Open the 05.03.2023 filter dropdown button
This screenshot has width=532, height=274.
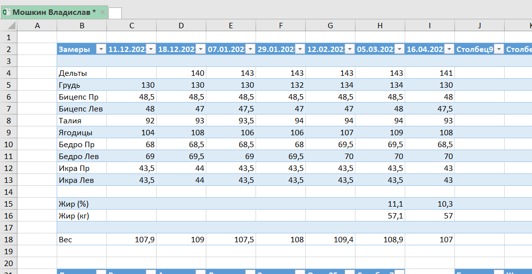point(399,50)
